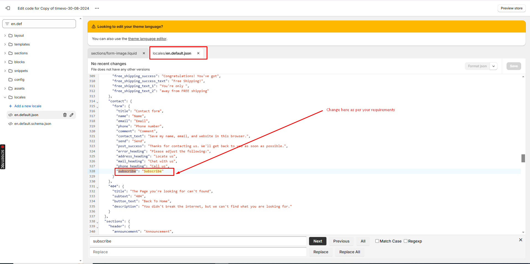The height and width of the screenshot is (264, 530).
Task: Expand the assets folder chevron
Action: tap(5, 88)
